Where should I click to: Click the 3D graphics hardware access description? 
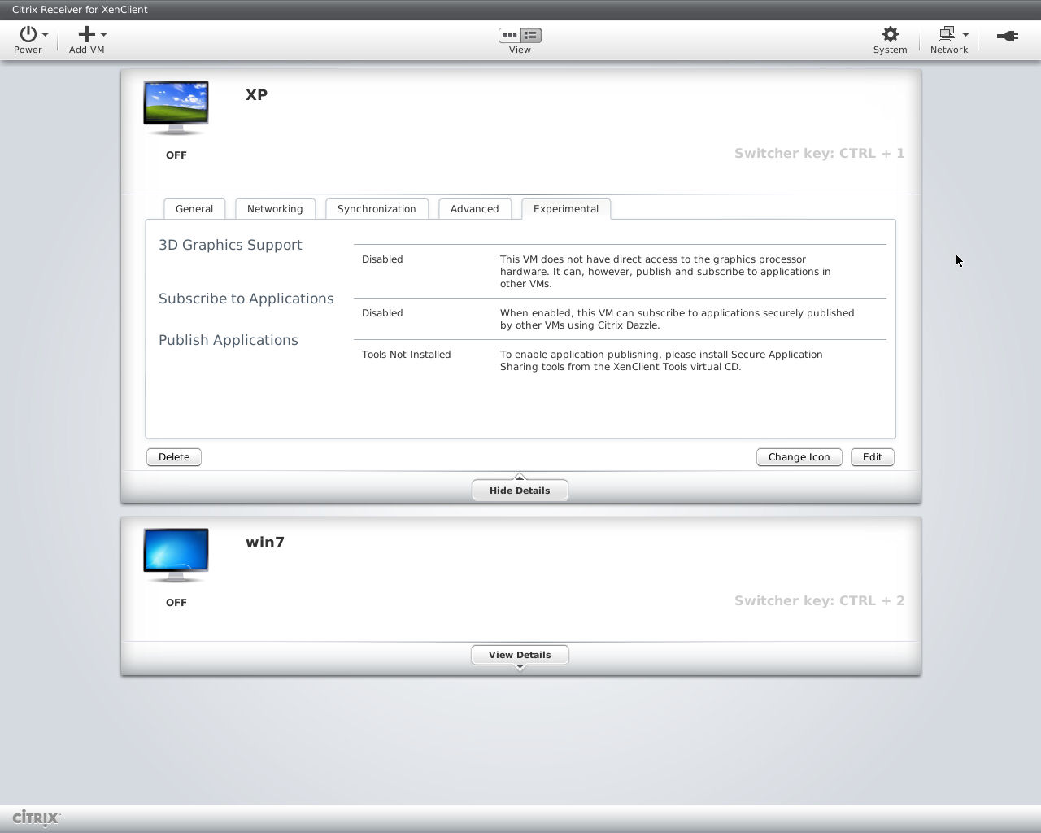click(x=665, y=272)
